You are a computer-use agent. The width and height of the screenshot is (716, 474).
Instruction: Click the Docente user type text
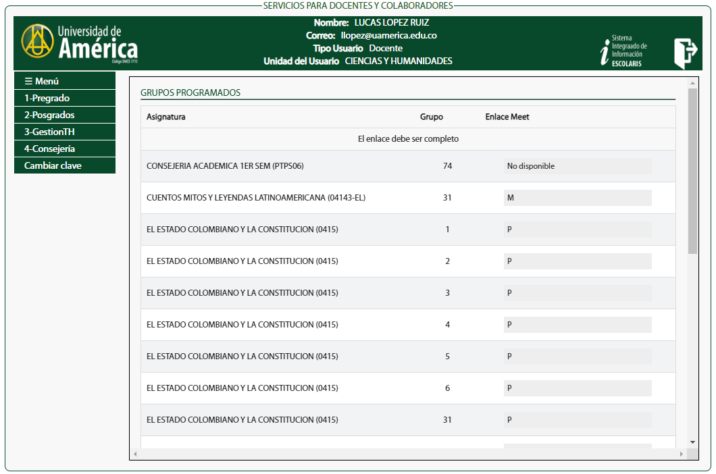point(386,49)
